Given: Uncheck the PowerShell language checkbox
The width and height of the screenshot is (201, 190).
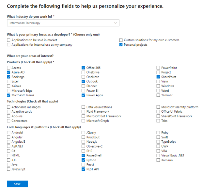Looking at the screenshot, I should click(x=84, y=156).
